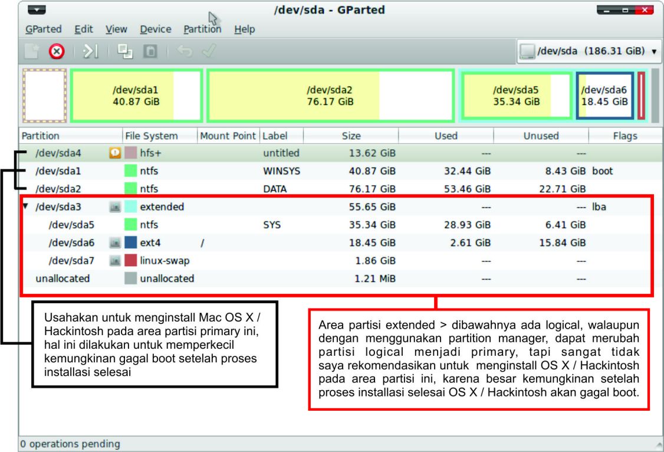This screenshot has width=664, height=452.
Task: Select the /dev/sda6 ext4 row
Action: (340, 243)
